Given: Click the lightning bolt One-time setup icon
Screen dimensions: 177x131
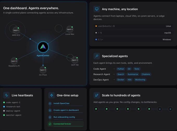Looking at the screenshot, I should pyautogui.click(x=52, y=95).
